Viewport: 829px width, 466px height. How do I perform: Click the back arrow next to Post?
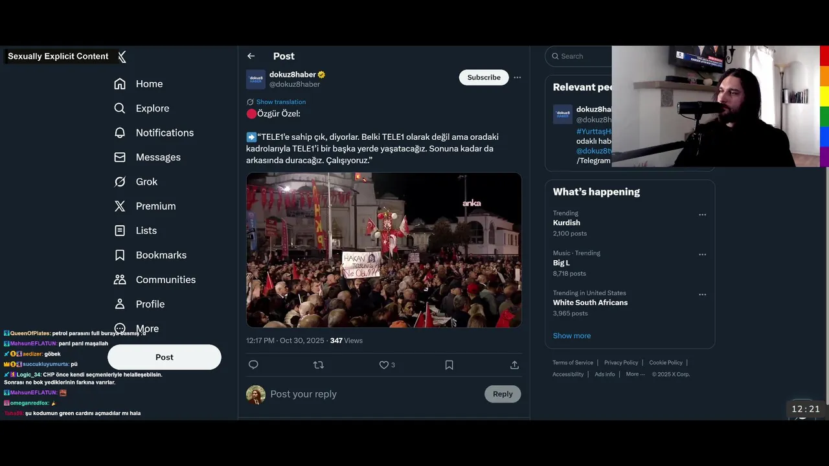[x=251, y=56]
